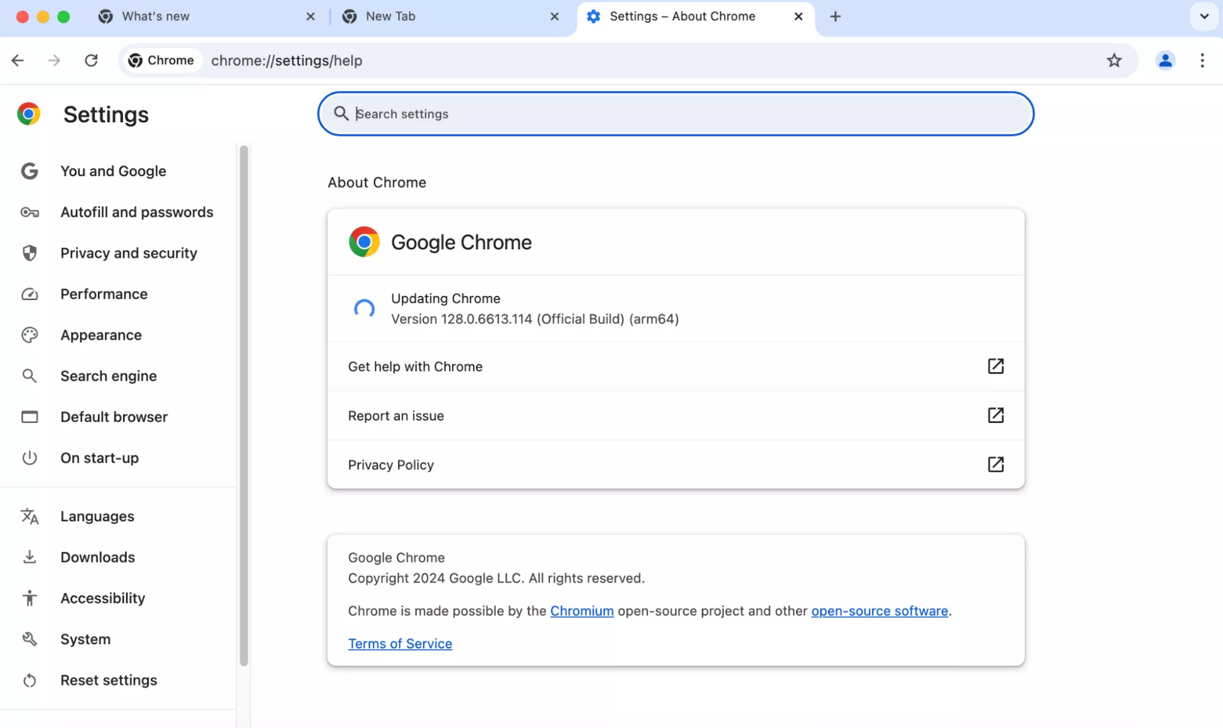Open Get help with Chrome
Viewport: 1223px width, 728px height.
coord(415,367)
